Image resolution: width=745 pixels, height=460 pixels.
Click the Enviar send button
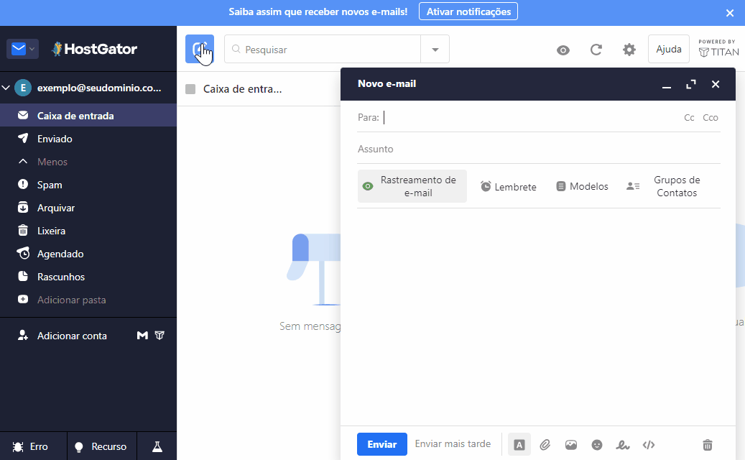tap(382, 444)
